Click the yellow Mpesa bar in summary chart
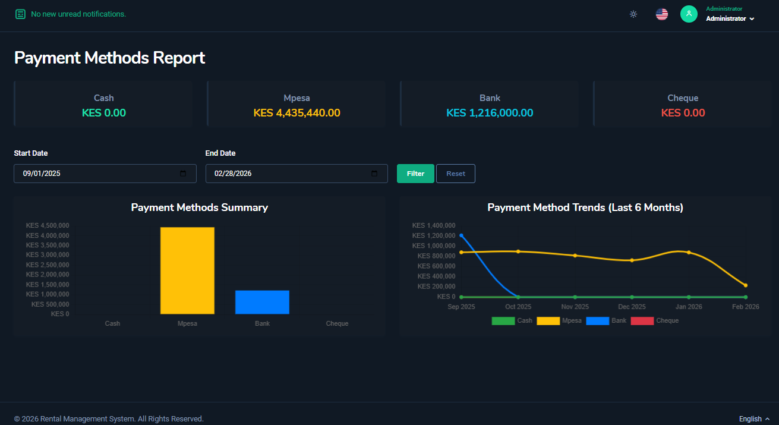The image size is (779, 425). 187,270
